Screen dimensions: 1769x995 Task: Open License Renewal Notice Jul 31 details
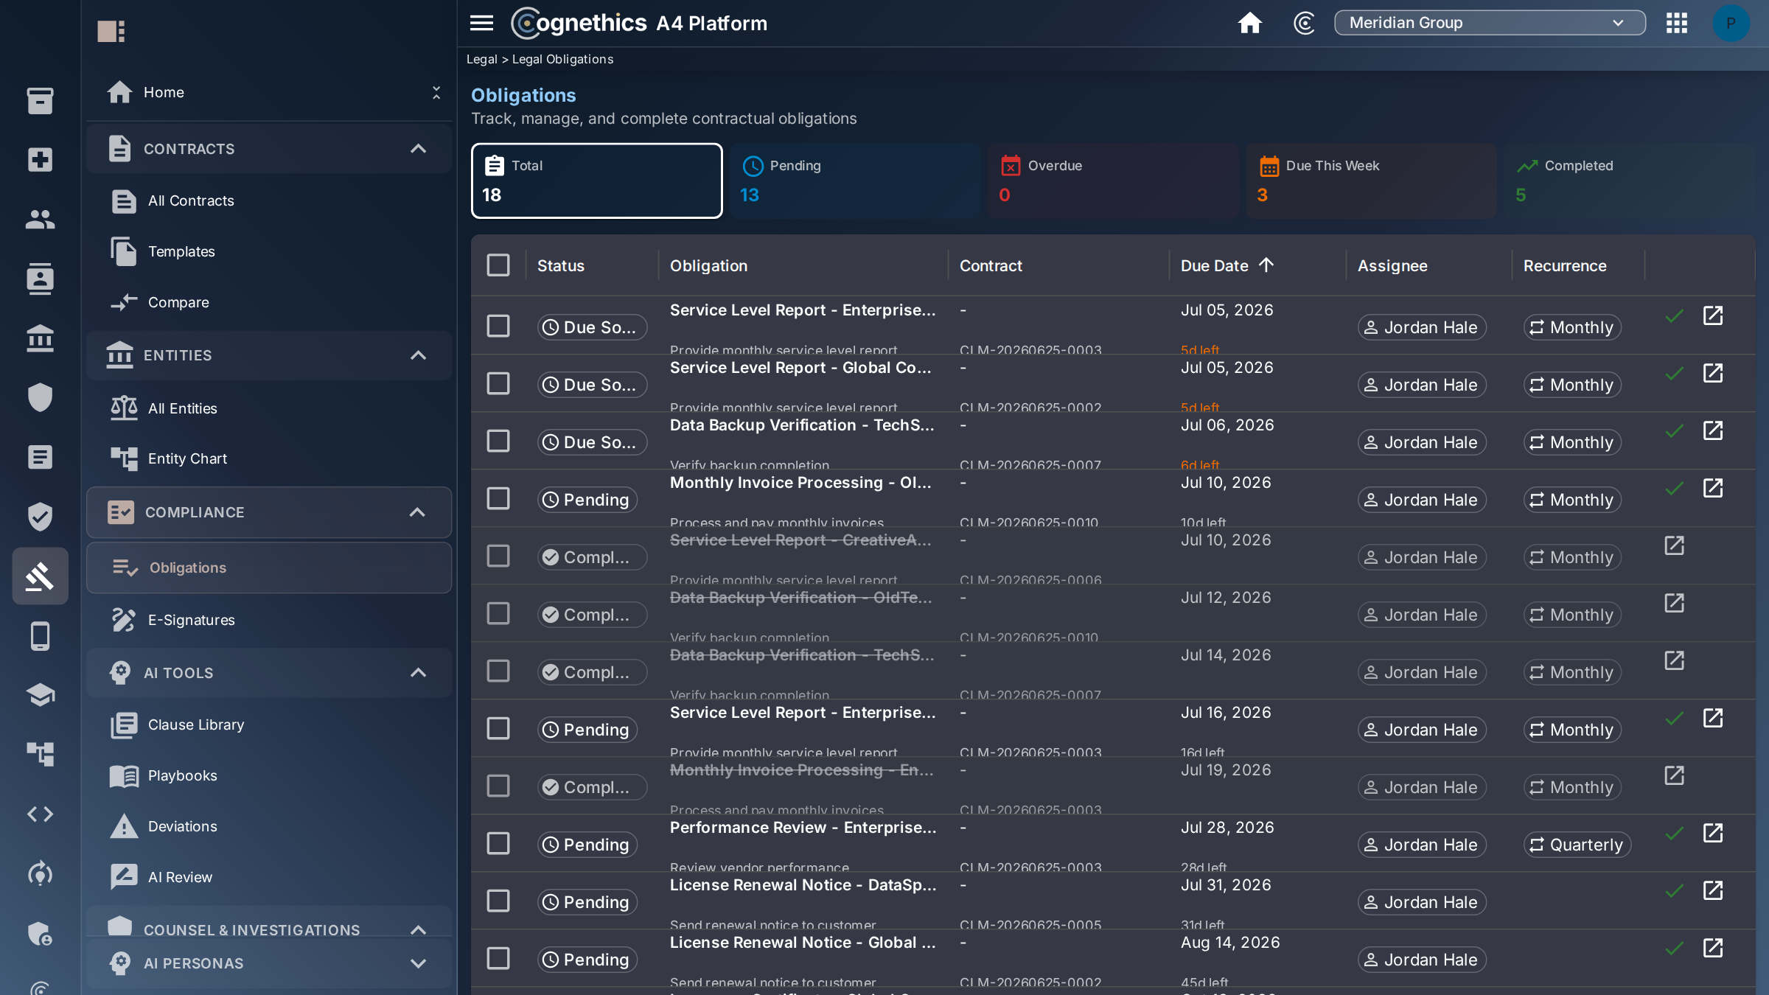1713,890
